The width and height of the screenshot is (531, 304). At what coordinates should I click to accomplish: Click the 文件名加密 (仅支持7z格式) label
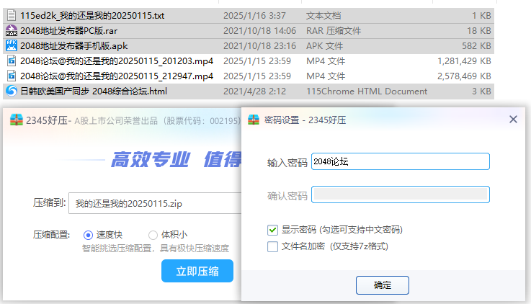click(x=334, y=246)
